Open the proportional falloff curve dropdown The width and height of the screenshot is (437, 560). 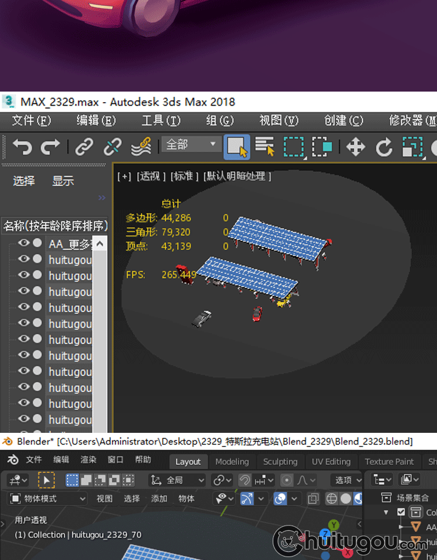(305, 480)
